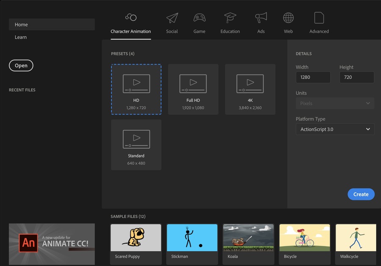Click the 'Bicycle' sample label
381x266 pixels.
pyautogui.click(x=290, y=257)
